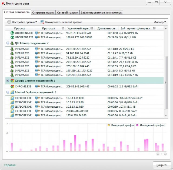Open the Фильтр dropdown
The image size is (173, 170).
click(160, 22)
